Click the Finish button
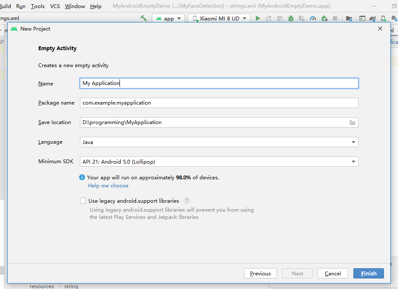The image size is (398, 289). [x=369, y=274]
